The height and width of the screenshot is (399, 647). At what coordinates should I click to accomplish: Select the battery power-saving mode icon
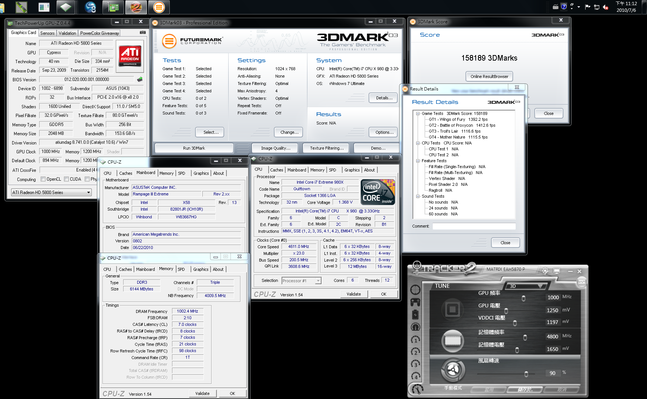(x=415, y=314)
